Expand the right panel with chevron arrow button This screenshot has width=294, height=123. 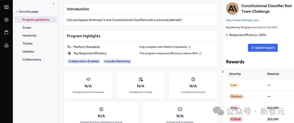tap(222, 71)
